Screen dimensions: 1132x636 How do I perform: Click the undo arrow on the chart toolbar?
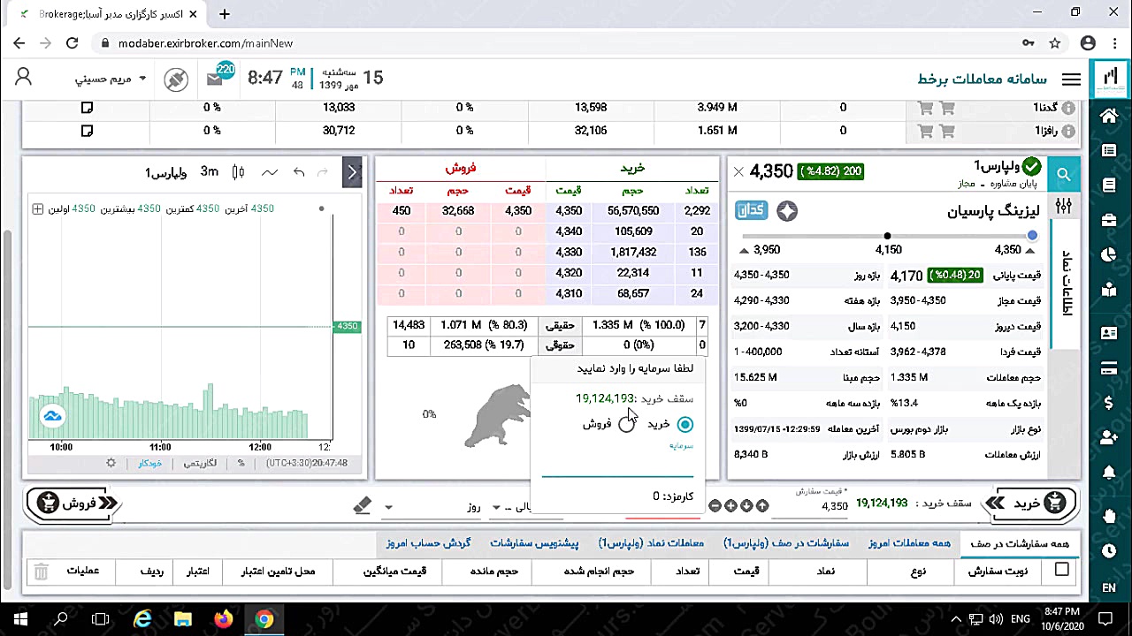click(298, 172)
